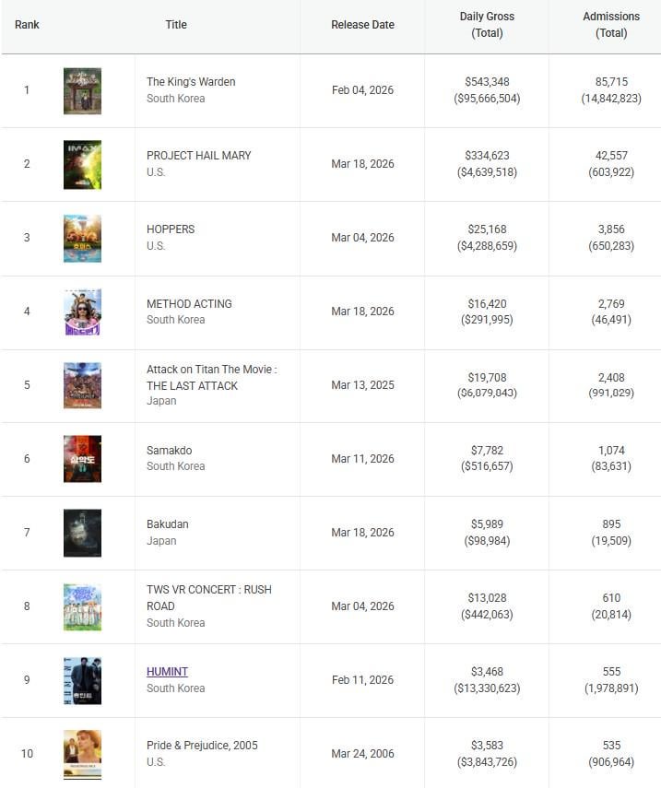Viewport: 661px width, 788px height.
Task: Click the Bakudan movie title
Action: coord(167,524)
